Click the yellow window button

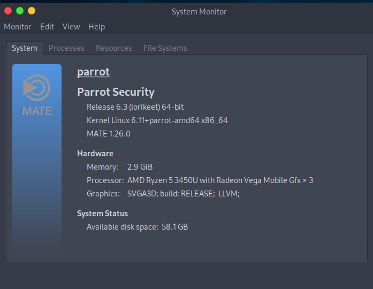32,11
